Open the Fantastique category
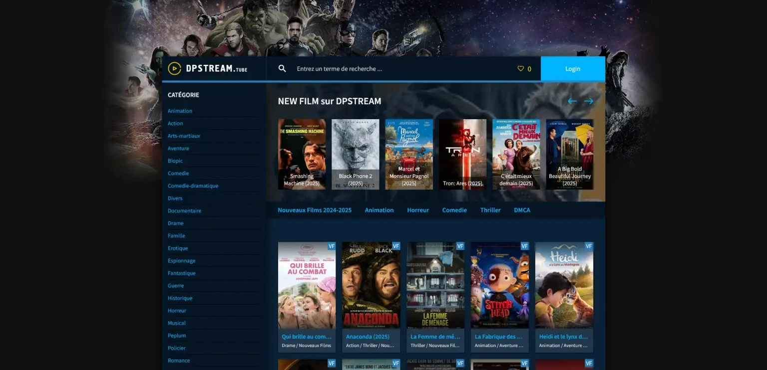 [x=181, y=273]
